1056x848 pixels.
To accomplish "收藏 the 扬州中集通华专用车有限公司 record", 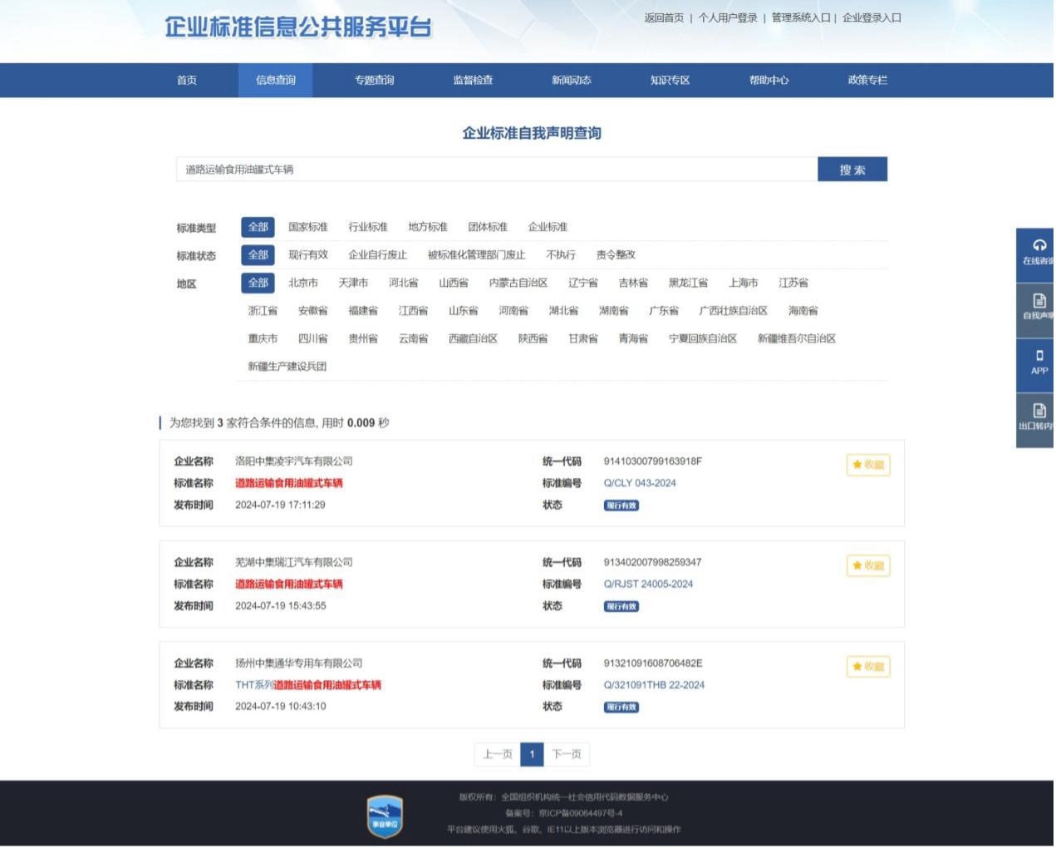I will [867, 667].
